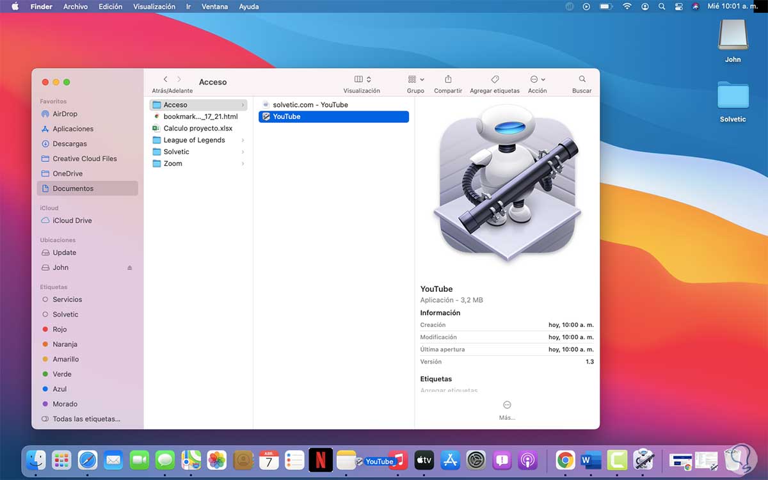
Task: Open the Ir menu
Action: click(x=188, y=6)
